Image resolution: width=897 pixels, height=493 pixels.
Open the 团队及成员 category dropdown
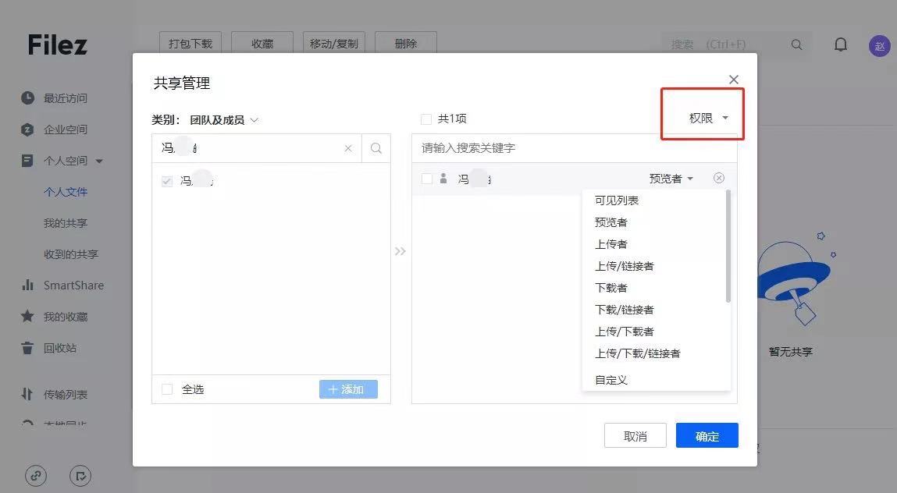(224, 120)
